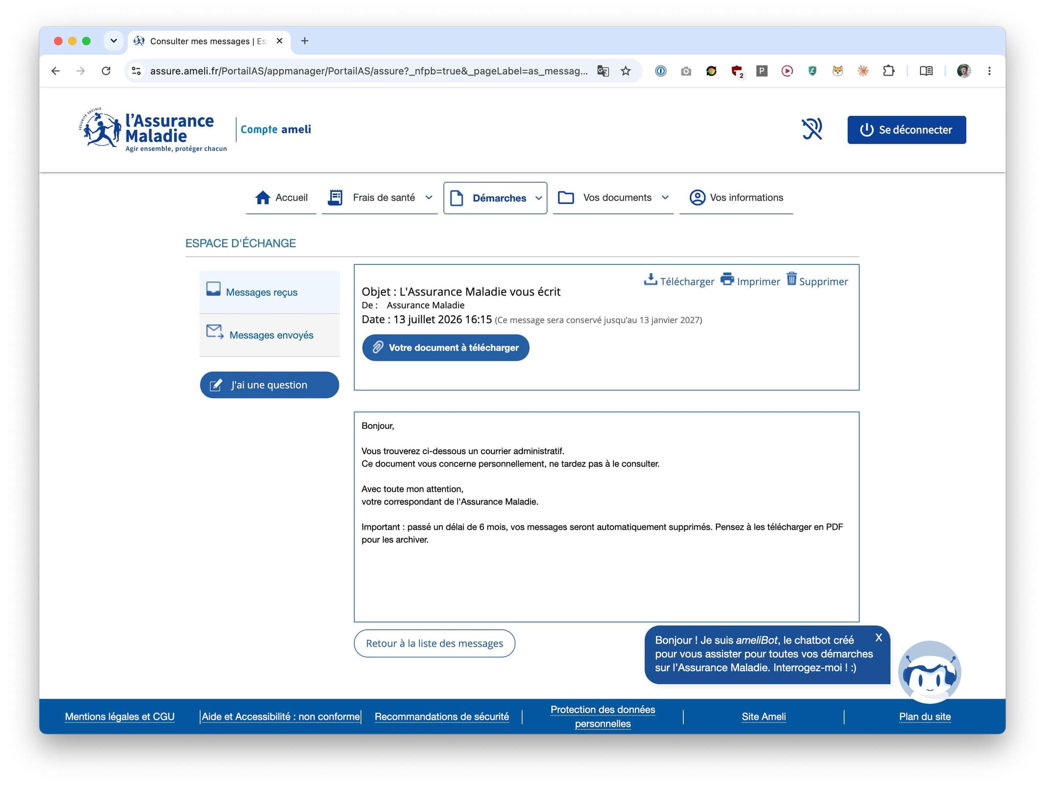
Task: Open Mentions légales et CGU link
Action: click(119, 717)
